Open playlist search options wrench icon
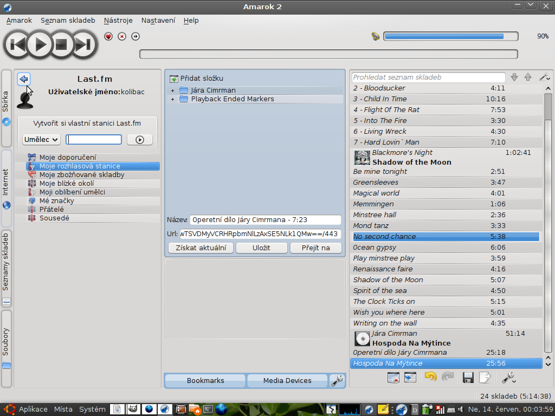Viewport: 555px width, 416px height. (x=544, y=77)
